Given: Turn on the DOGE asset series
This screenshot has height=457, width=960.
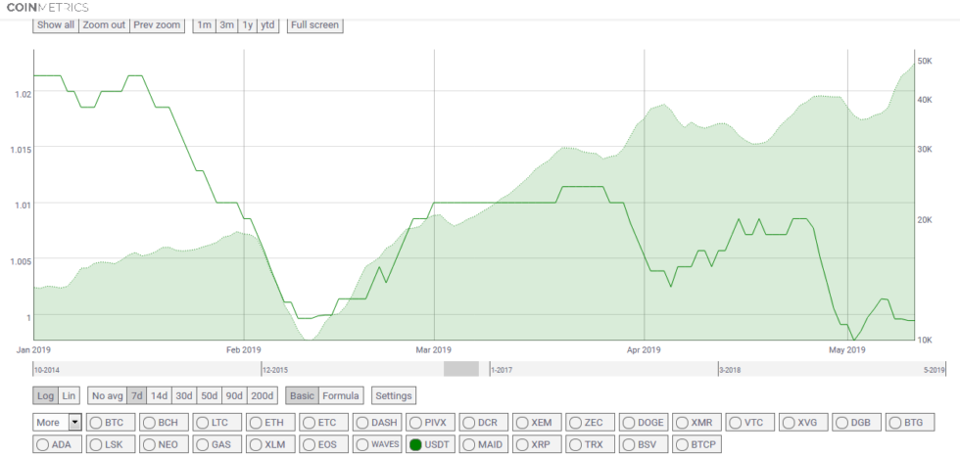Looking at the screenshot, I should pos(642,423).
